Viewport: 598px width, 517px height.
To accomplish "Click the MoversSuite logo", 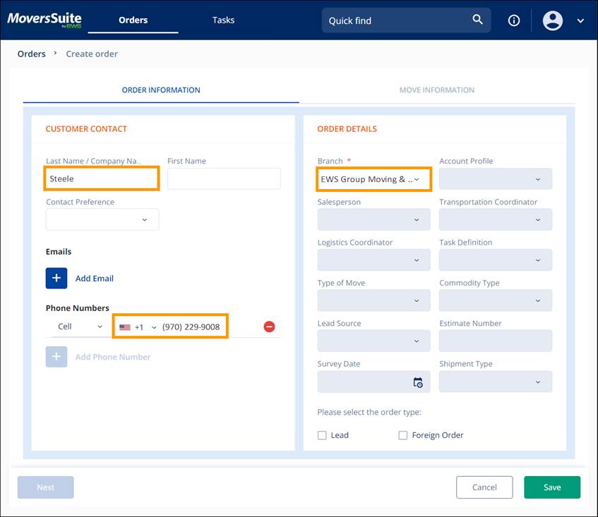I will [44, 19].
